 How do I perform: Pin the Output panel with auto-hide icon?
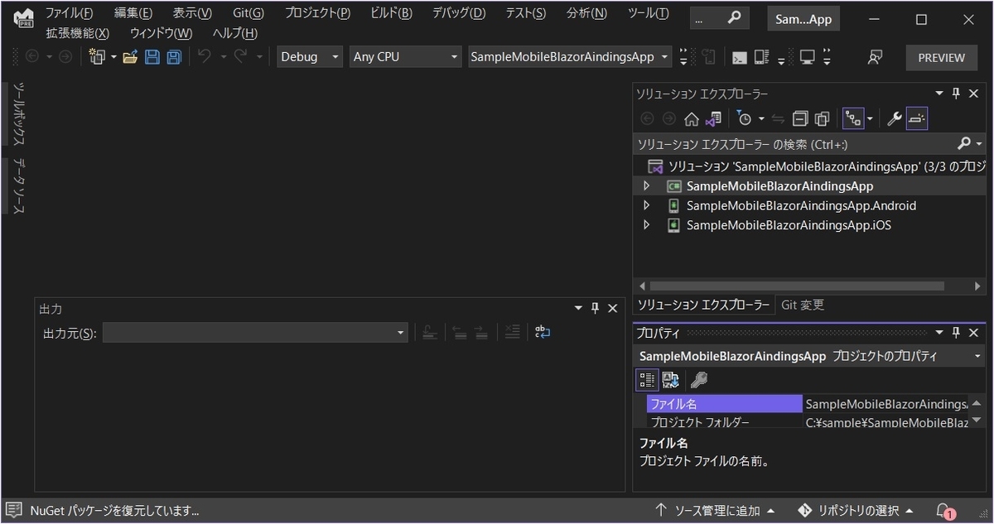(x=595, y=308)
